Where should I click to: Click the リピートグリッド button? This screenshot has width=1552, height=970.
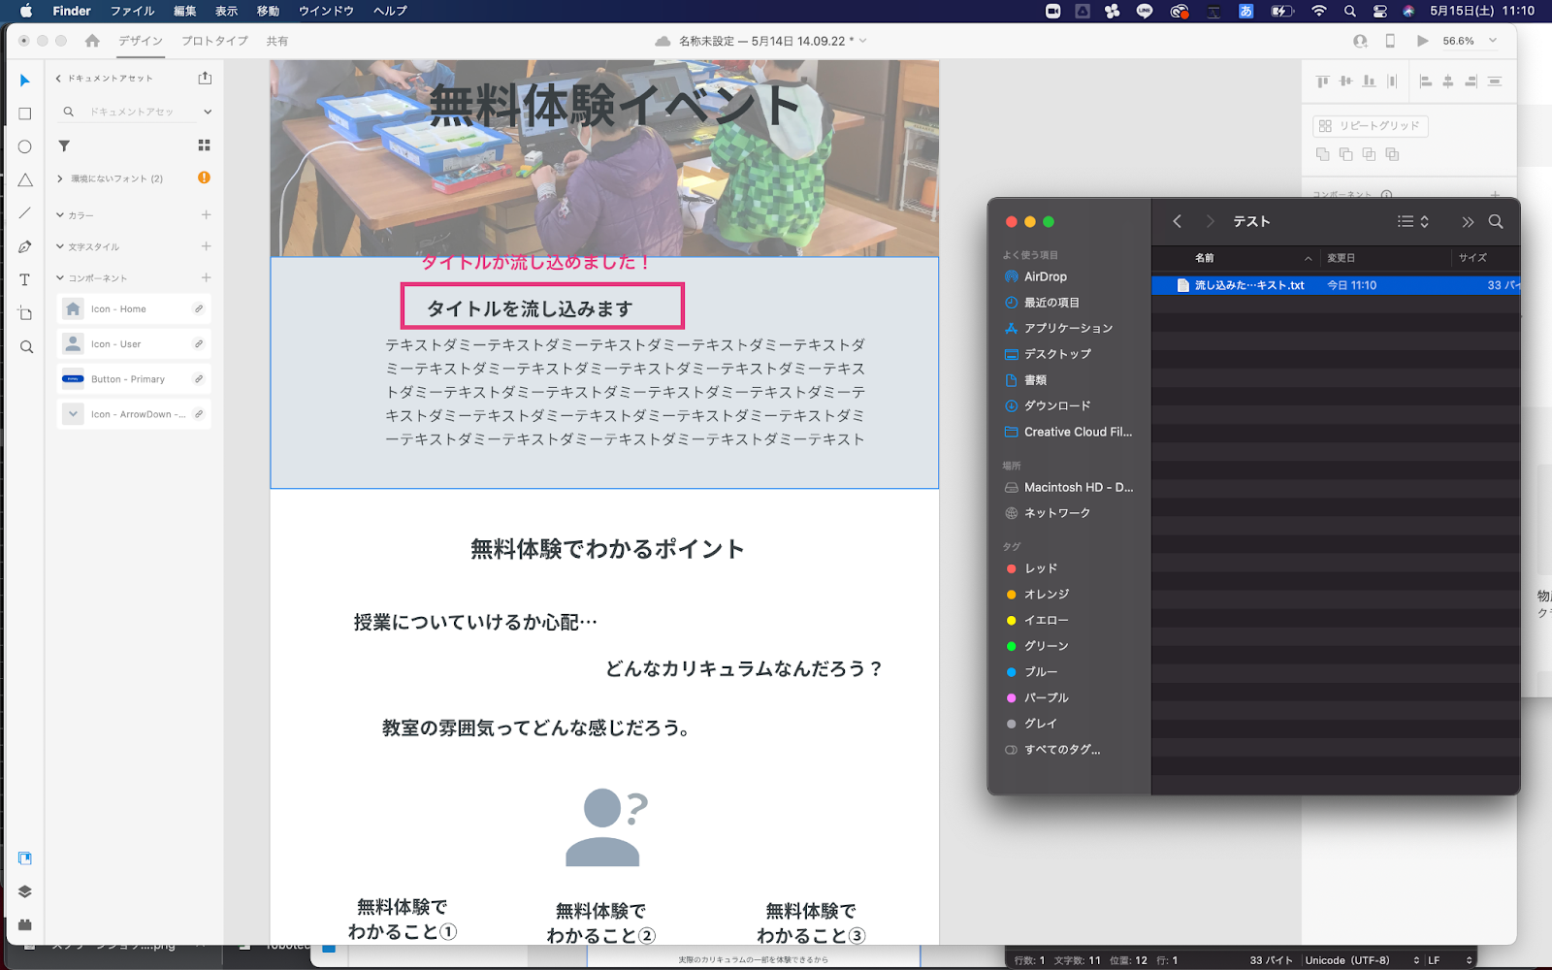tap(1370, 126)
